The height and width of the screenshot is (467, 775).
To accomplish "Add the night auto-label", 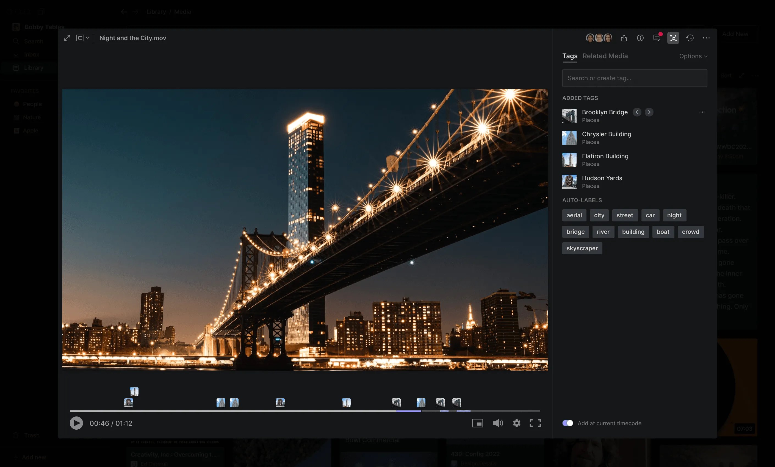I will click(674, 215).
